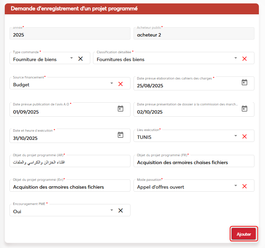Open calendar for publication de l'avis A.O
Image resolution: width=265 pixels, height=248 pixels.
(120, 108)
